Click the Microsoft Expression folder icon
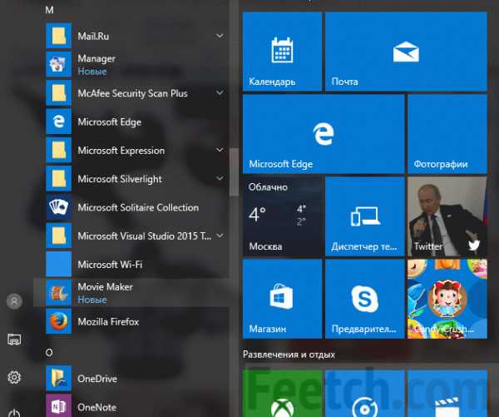This screenshot has height=417, width=499. pos(58,150)
